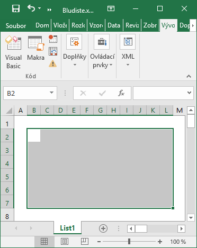
Task: Click the selection fill handle
Action: tap(173, 208)
